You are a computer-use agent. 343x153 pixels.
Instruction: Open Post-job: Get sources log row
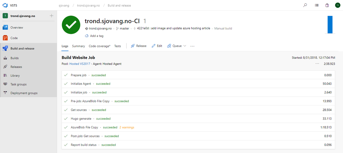[x=198, y=136]
